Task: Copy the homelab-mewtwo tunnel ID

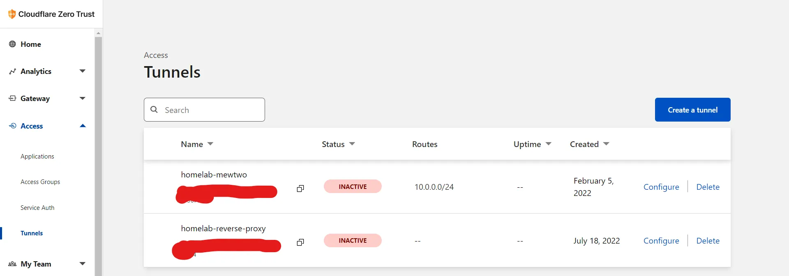Action: [300, 189]
